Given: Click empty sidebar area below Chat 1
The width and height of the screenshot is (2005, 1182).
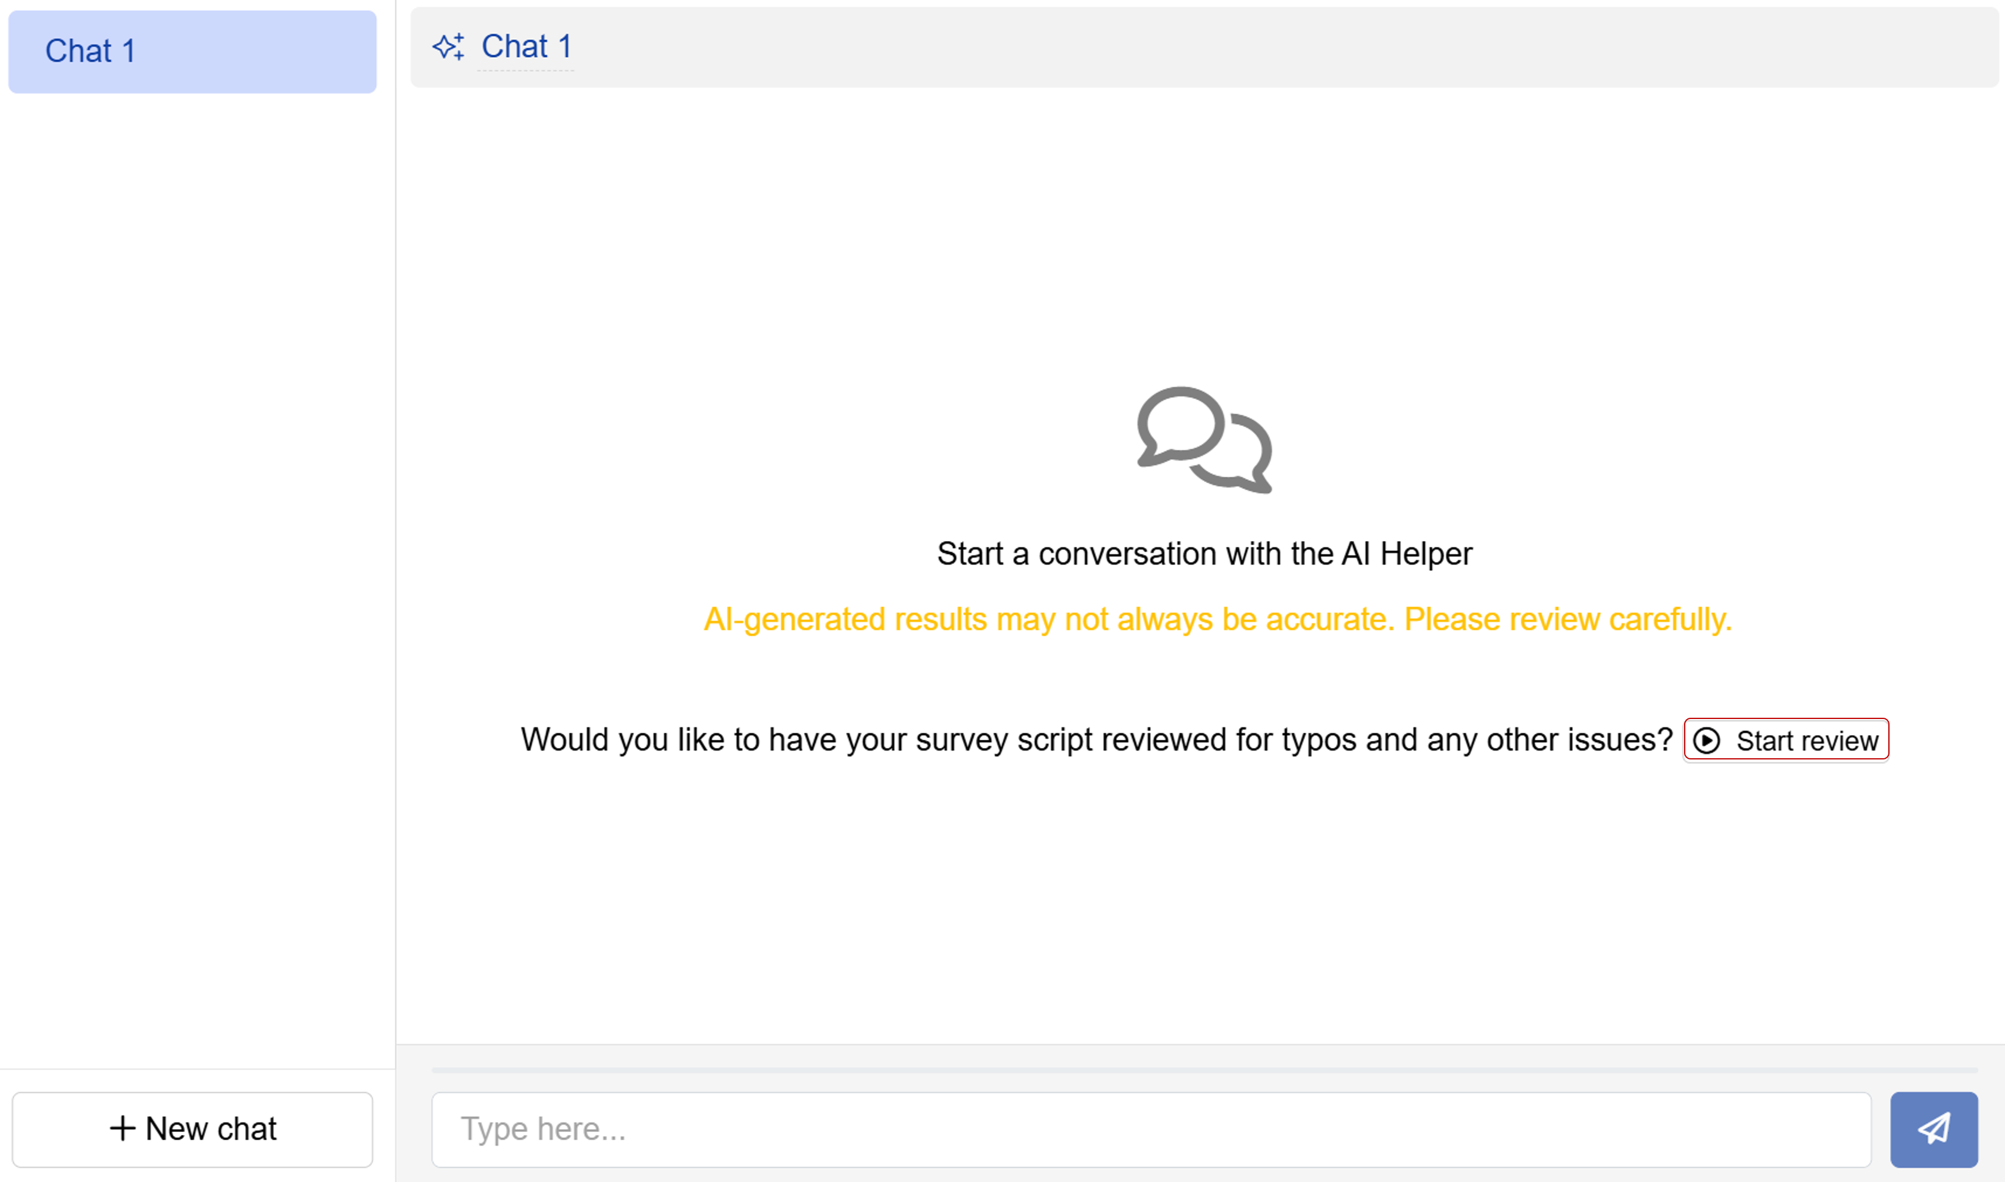Looking at the screenshot, I should point(192,558).
